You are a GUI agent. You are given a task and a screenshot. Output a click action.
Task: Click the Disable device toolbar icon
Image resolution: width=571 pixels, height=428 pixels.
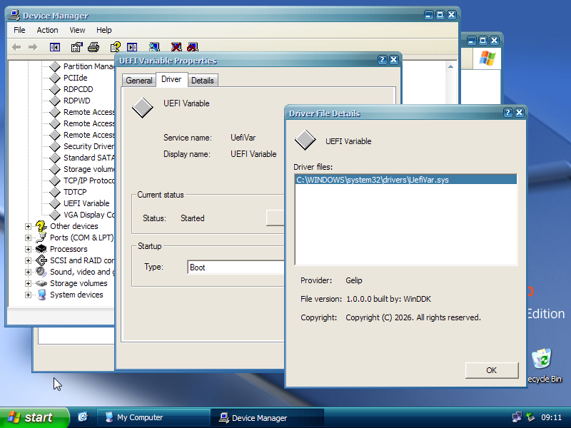193,47
